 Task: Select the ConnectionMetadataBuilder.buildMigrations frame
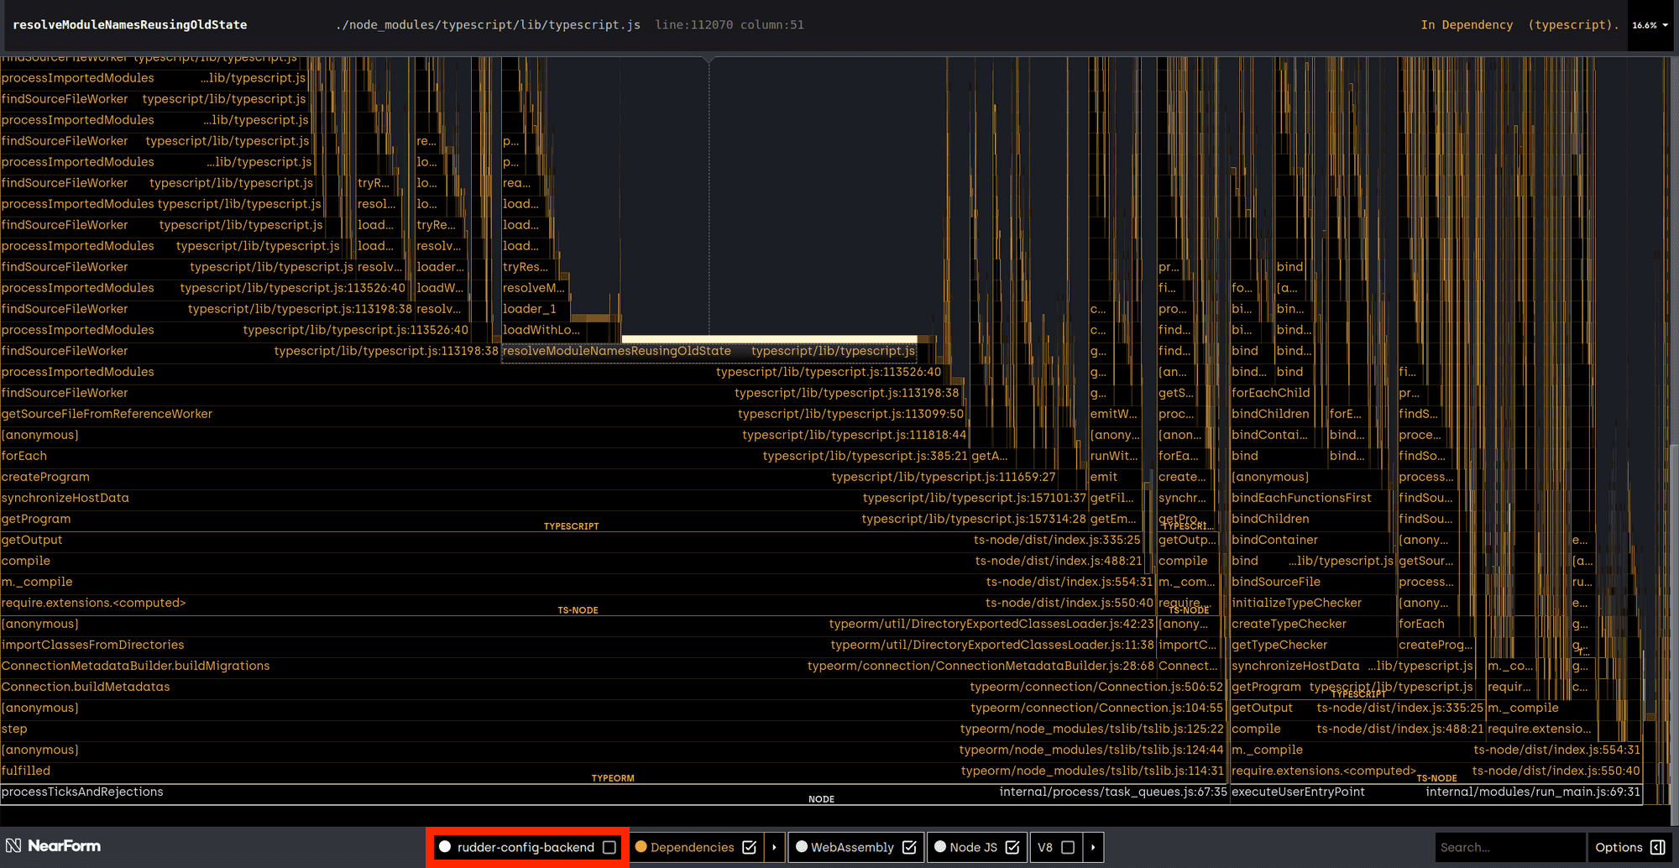[x=578, y=666]
